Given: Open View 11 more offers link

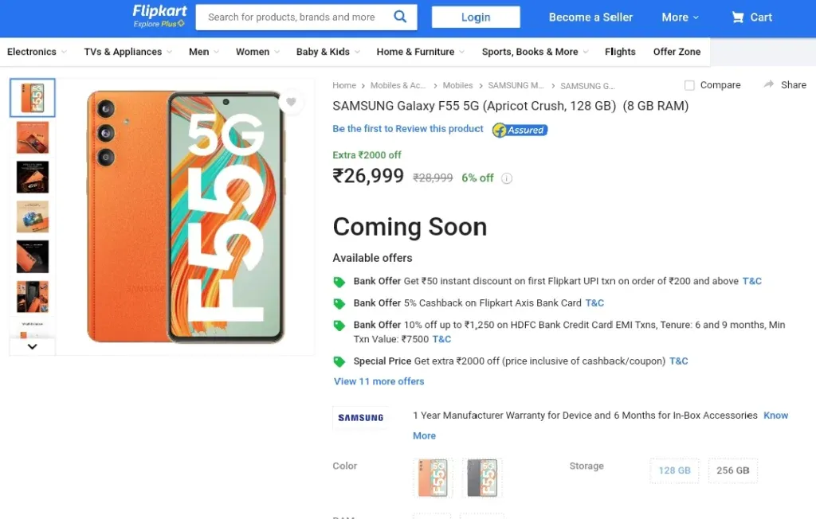Looking at the screenshot, I should (379, 381).
